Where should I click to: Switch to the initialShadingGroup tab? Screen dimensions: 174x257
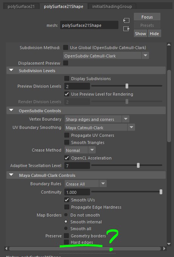(x=112, y=6)
